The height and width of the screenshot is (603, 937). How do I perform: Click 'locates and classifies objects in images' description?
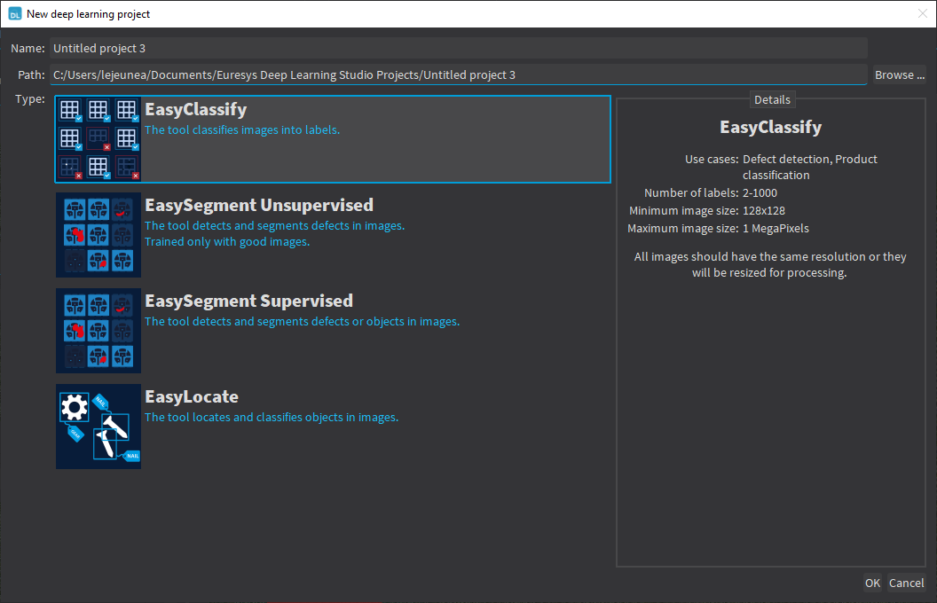[272, 418]
